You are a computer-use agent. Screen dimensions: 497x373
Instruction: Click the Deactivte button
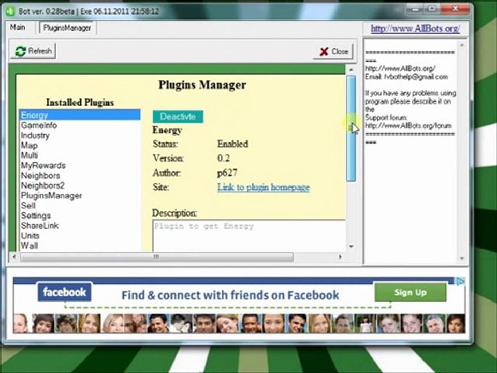tap(178, 117)
